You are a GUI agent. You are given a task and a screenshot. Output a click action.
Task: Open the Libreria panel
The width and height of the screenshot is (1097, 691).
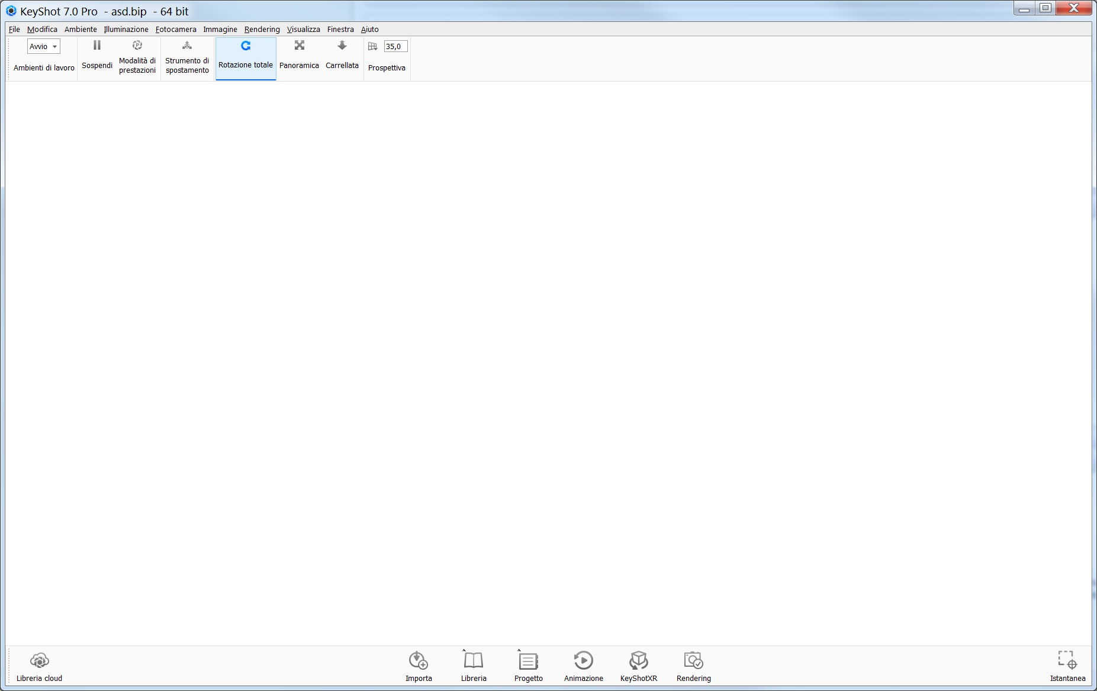click(474, 667)
